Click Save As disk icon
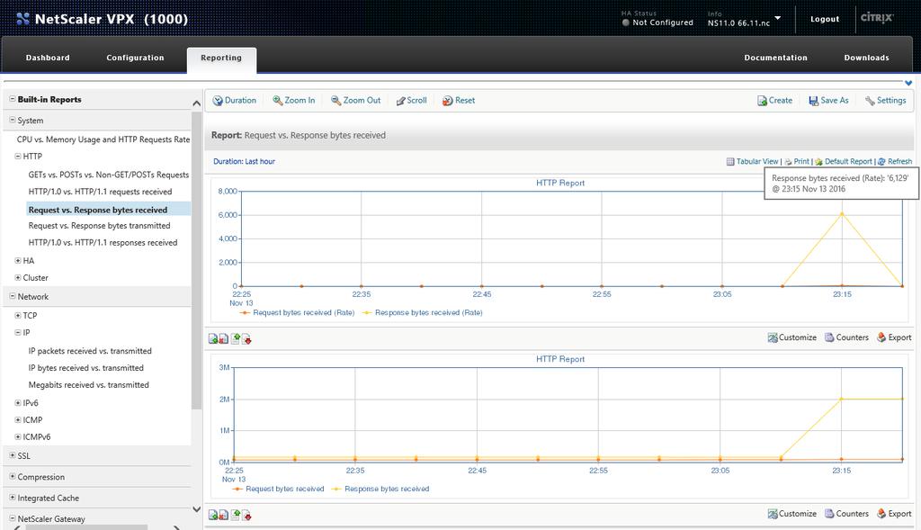 pyautogui.click(x=813, y=101)
